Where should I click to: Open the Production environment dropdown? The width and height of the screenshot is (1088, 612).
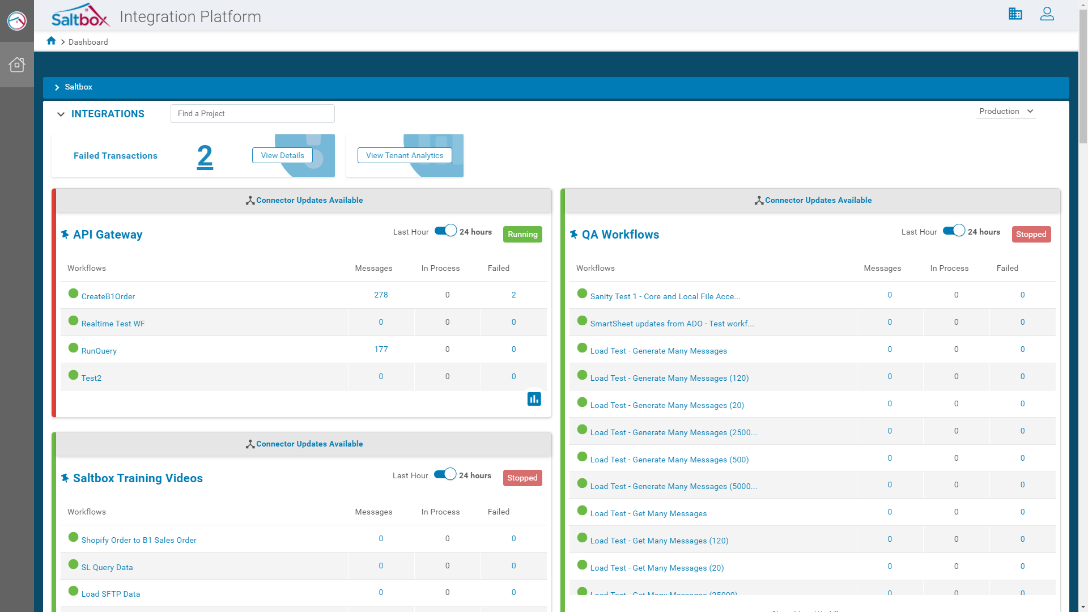coord(1006,112)
